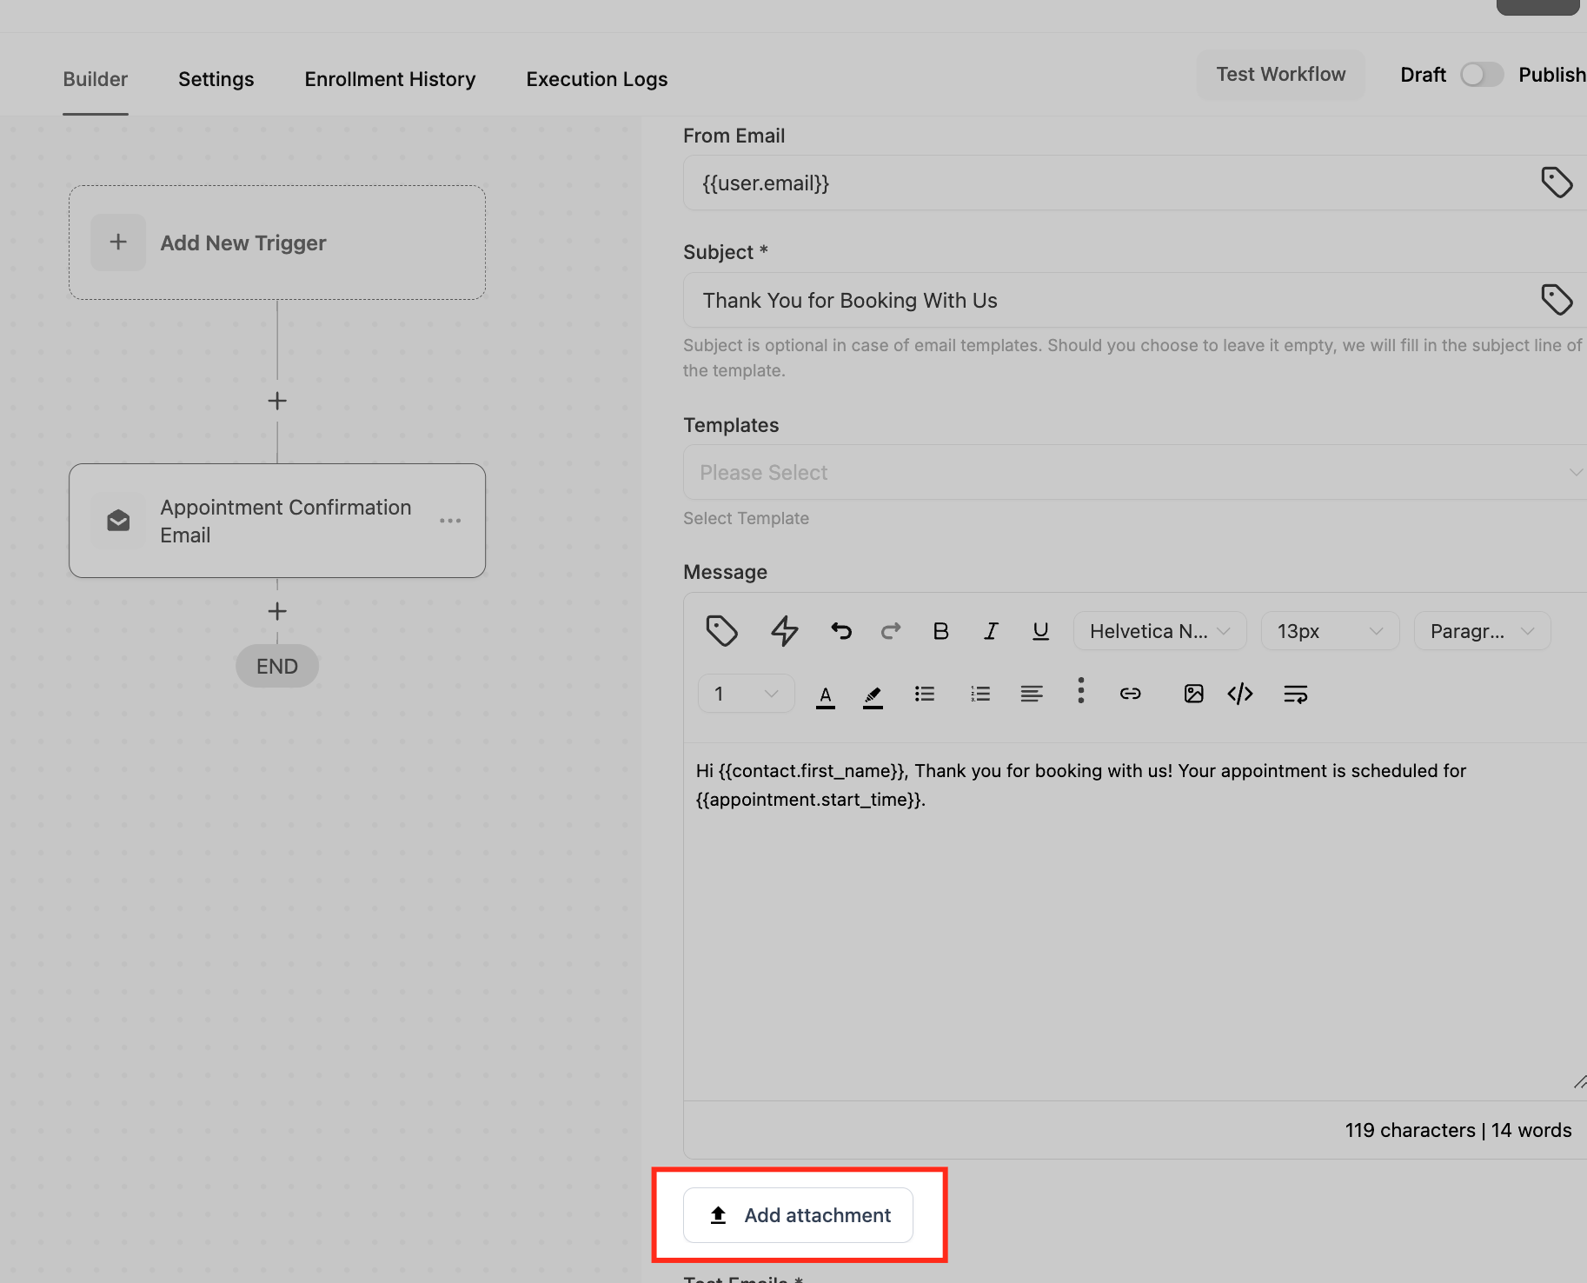Image resolution: width=1587 pixels, height=1283 pixels.
Task: Redo the last message edit
Action: click(890, 630)
